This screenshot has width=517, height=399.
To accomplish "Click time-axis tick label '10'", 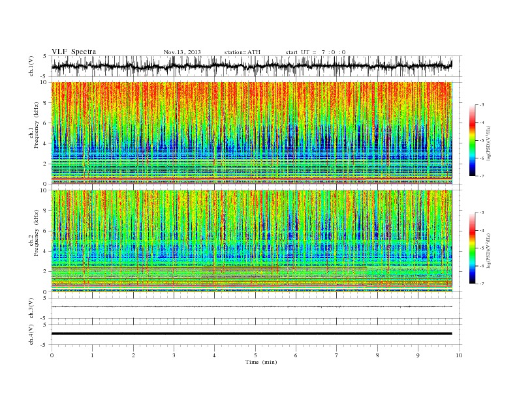I will [x=459, y=355].
